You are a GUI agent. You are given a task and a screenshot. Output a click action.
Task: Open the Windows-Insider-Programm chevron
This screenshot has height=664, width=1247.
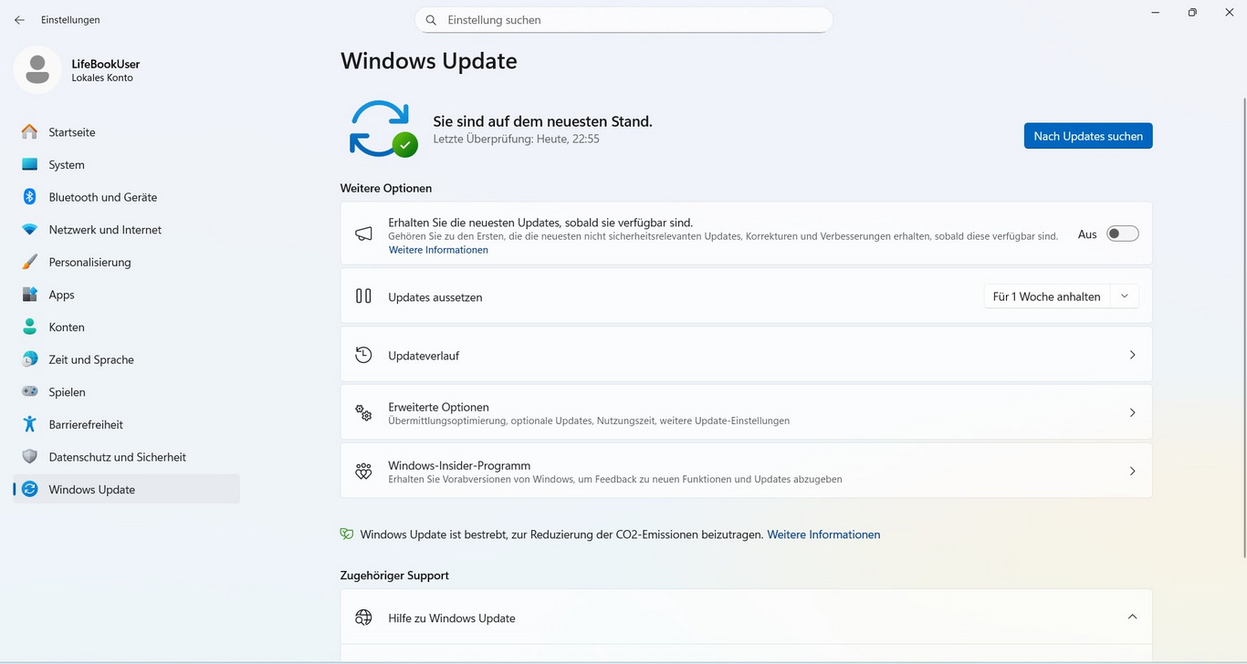click(x=1132, y=472)
